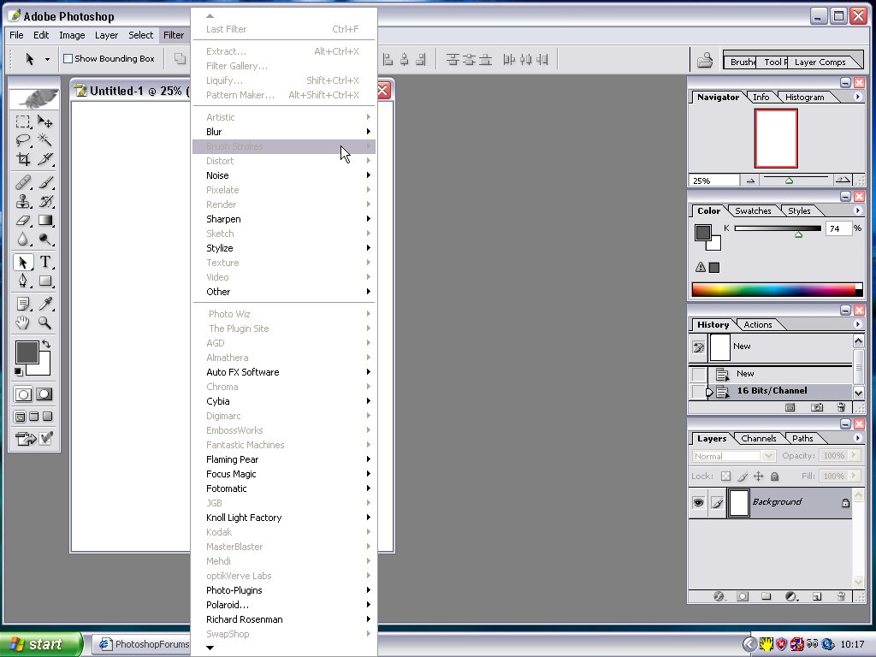Viewport: 876px width, 657px height.
Task: Select the Magic Wand tool
Action: coord(45,140)
